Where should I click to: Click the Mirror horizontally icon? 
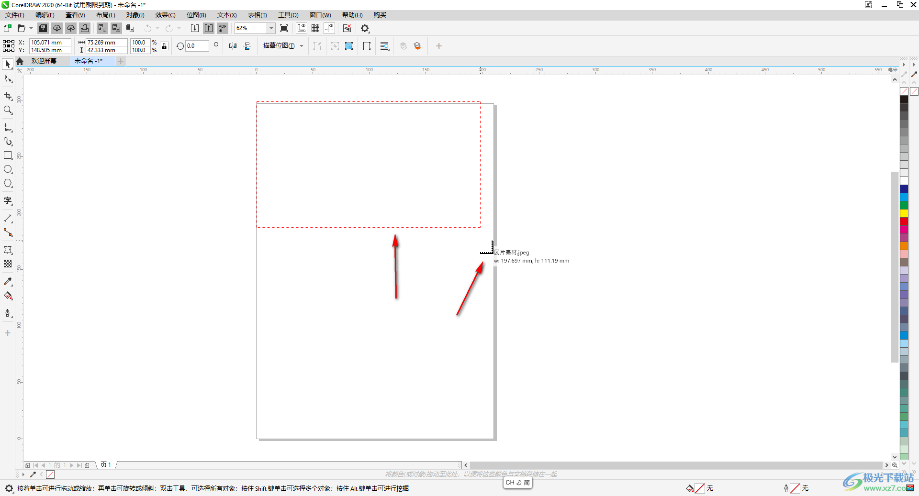[233, 46]
